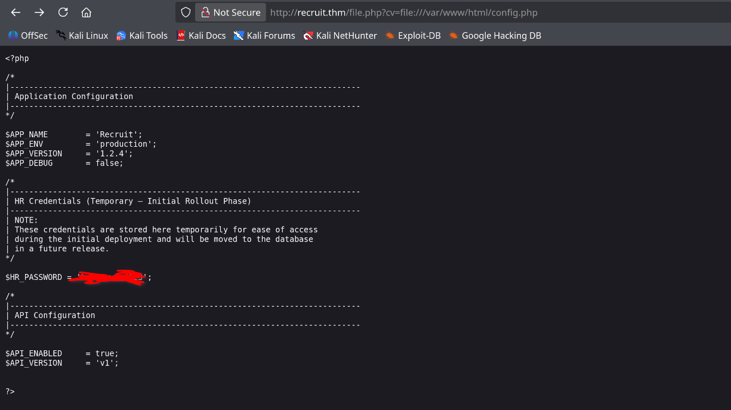
Task: Click the tracking protection shield icon
Action: point(186,13)
